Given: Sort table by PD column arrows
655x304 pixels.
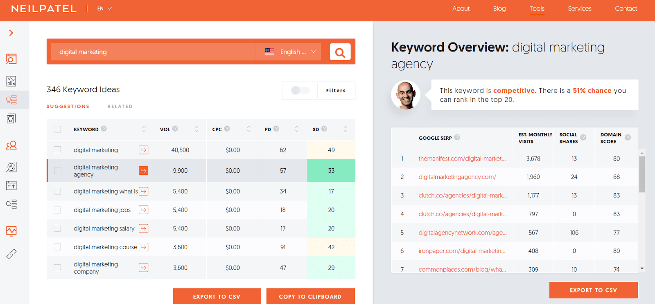Looking at the screenshot, I should click(x=296, y=129).
